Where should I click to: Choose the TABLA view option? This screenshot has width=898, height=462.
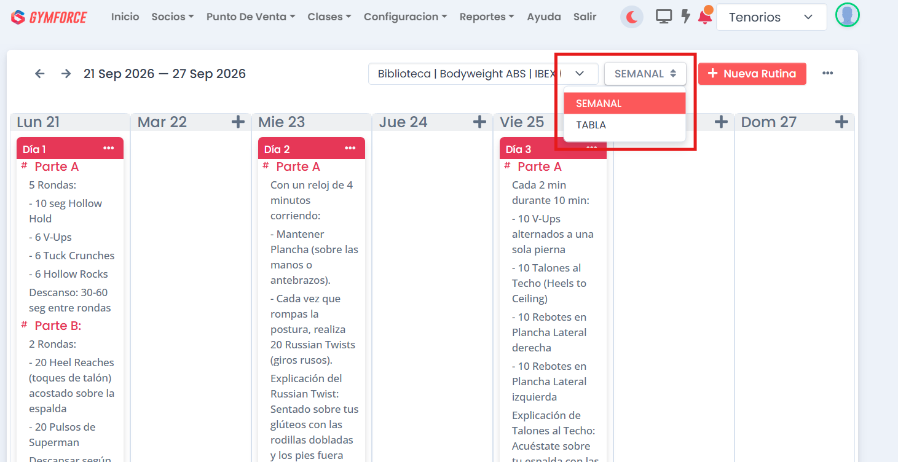pos(624,125)
